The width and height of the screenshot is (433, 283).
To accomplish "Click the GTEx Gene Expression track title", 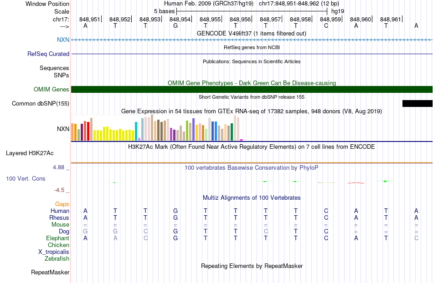I will point(252,111).
